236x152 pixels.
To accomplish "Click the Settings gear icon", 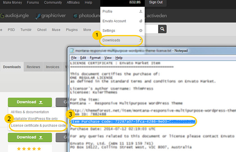I will (x=140, y=31).
